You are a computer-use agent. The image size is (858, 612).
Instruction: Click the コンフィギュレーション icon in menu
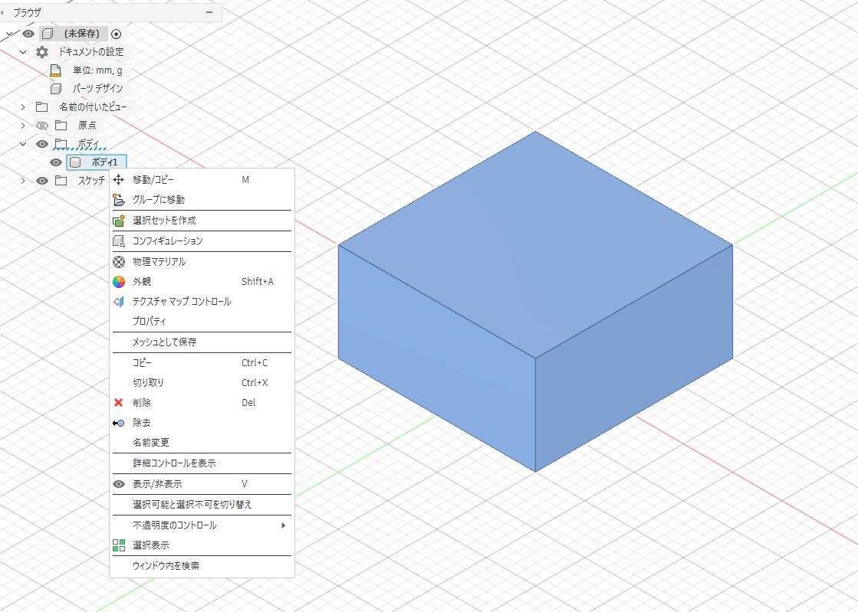(x=119, y=241)
